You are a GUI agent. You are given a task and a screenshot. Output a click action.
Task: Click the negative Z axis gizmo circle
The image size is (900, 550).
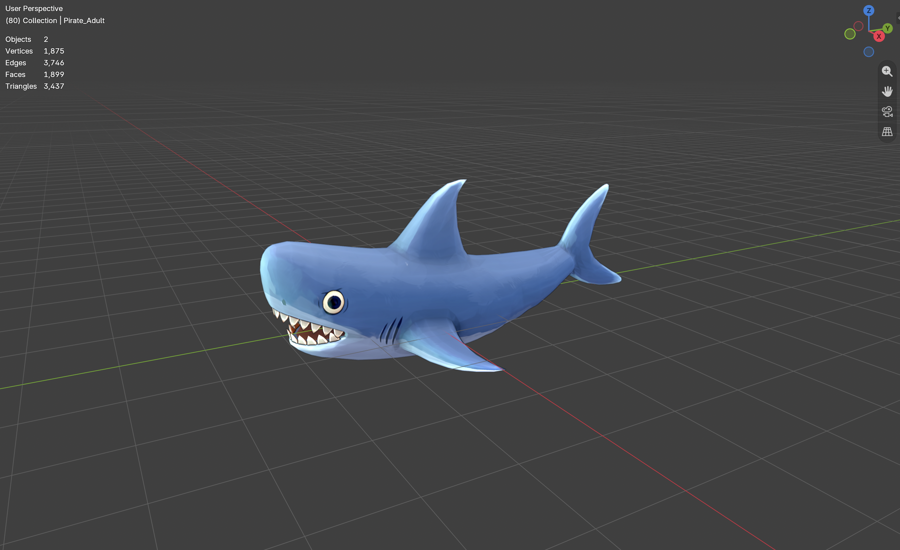point(868,52)
